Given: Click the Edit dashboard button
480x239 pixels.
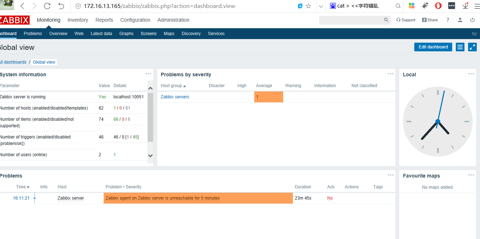Looking at the screenshot, I should (x=433, y=47).
